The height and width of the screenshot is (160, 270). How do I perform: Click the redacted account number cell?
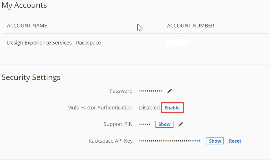[x=177, y=42]
